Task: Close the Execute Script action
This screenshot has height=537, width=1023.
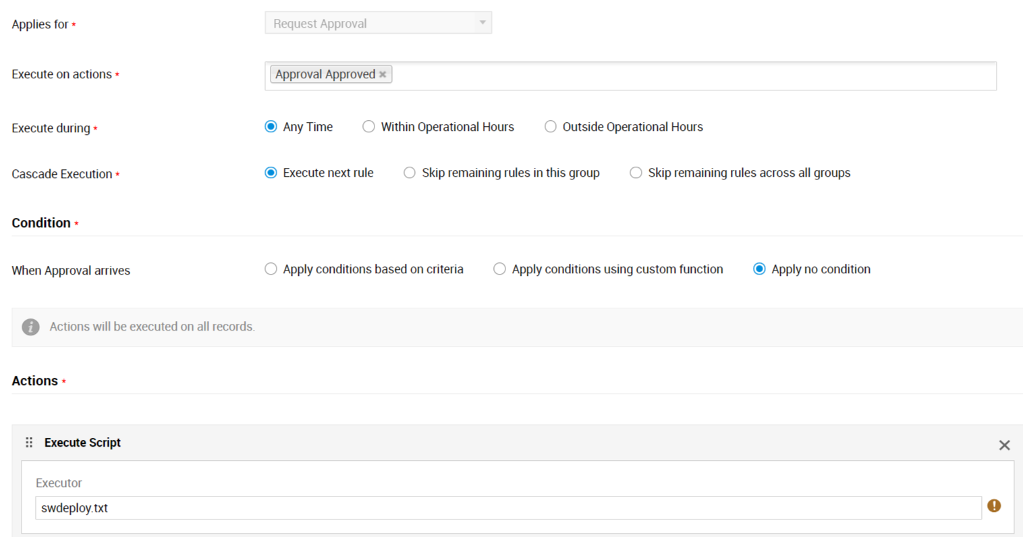Action: pyautogui.click(x=1004, y=445)
